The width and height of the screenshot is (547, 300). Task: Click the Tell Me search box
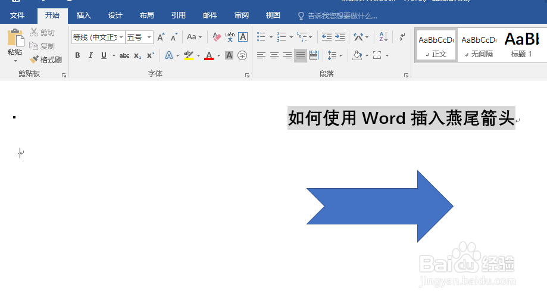coord(337,16)
